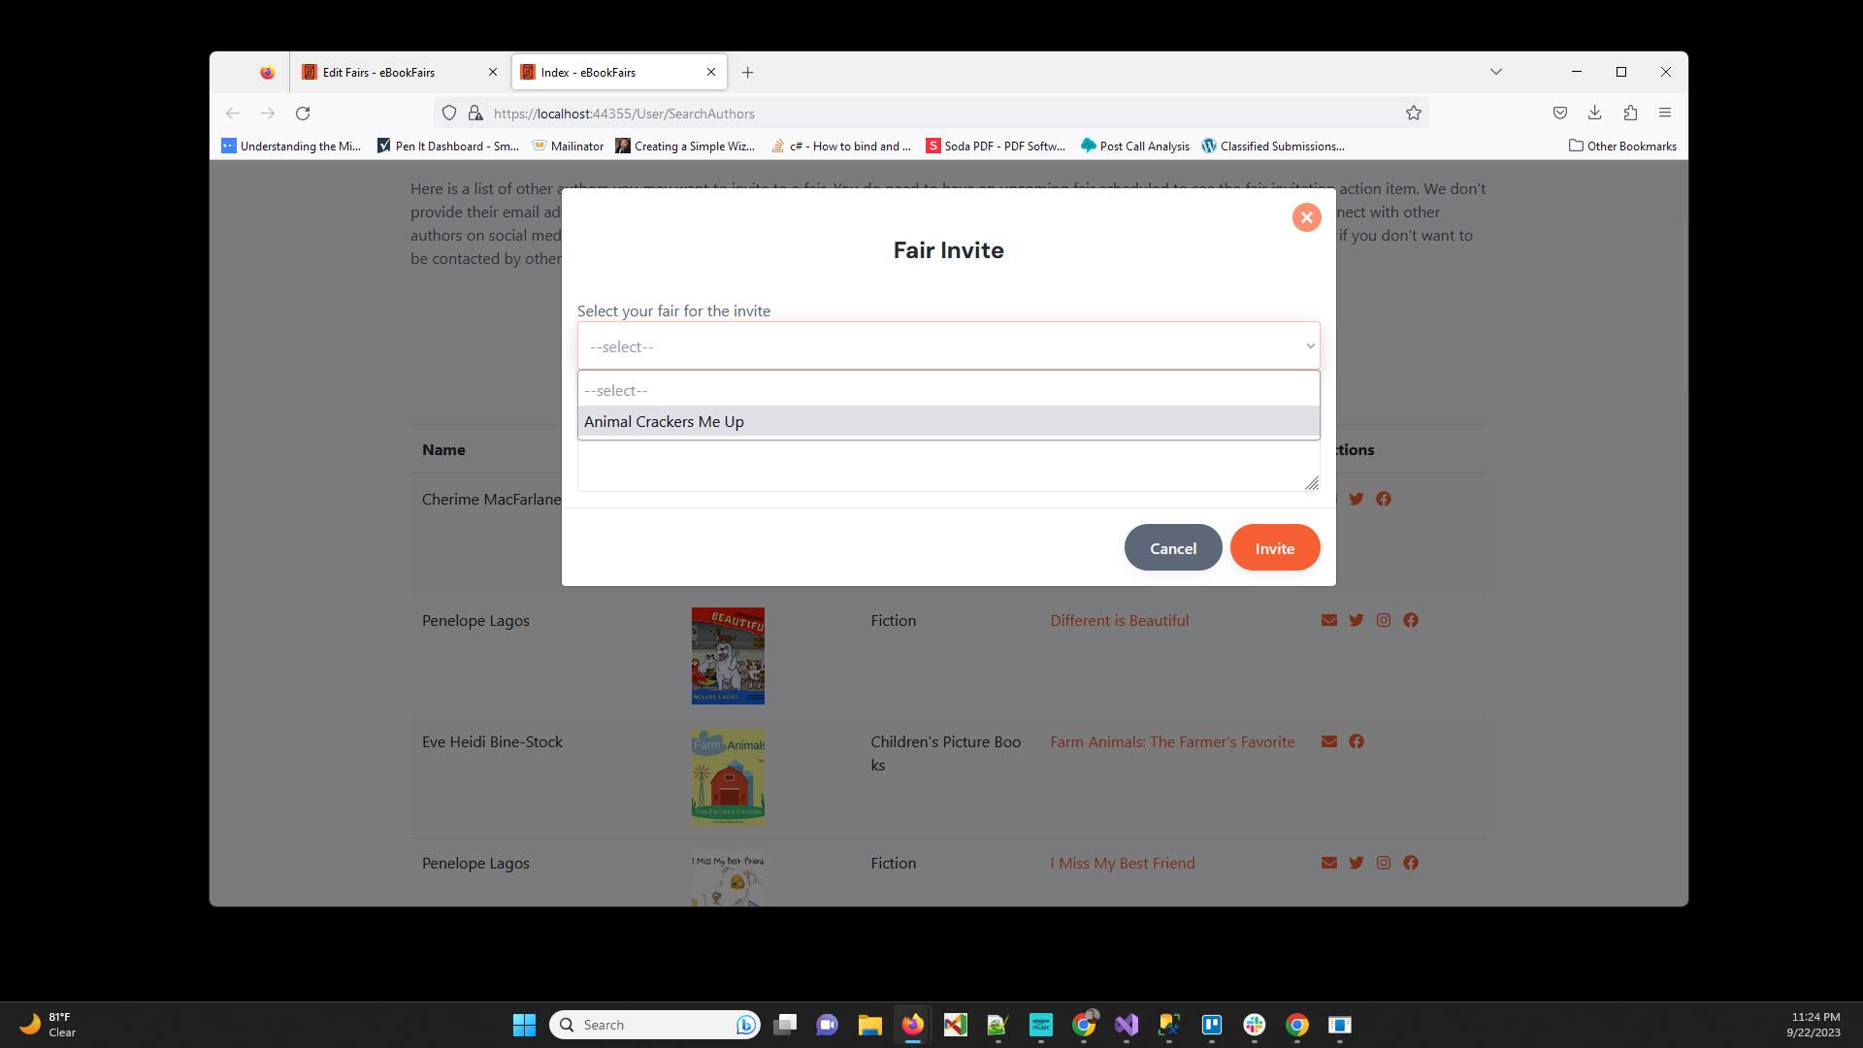Expand the Other Bookmarks folder

[x=1621, y=146]
